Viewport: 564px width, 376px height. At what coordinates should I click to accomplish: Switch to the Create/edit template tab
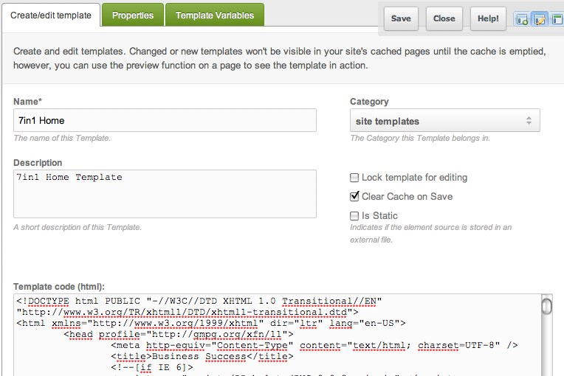(51, 15)
